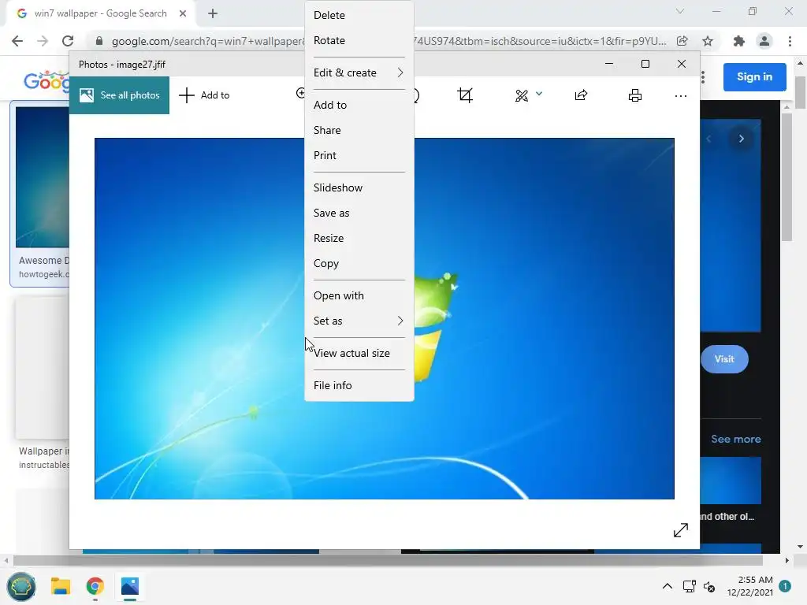Select Delete from the context menu
807x605 pixels.
click(359, 15)
